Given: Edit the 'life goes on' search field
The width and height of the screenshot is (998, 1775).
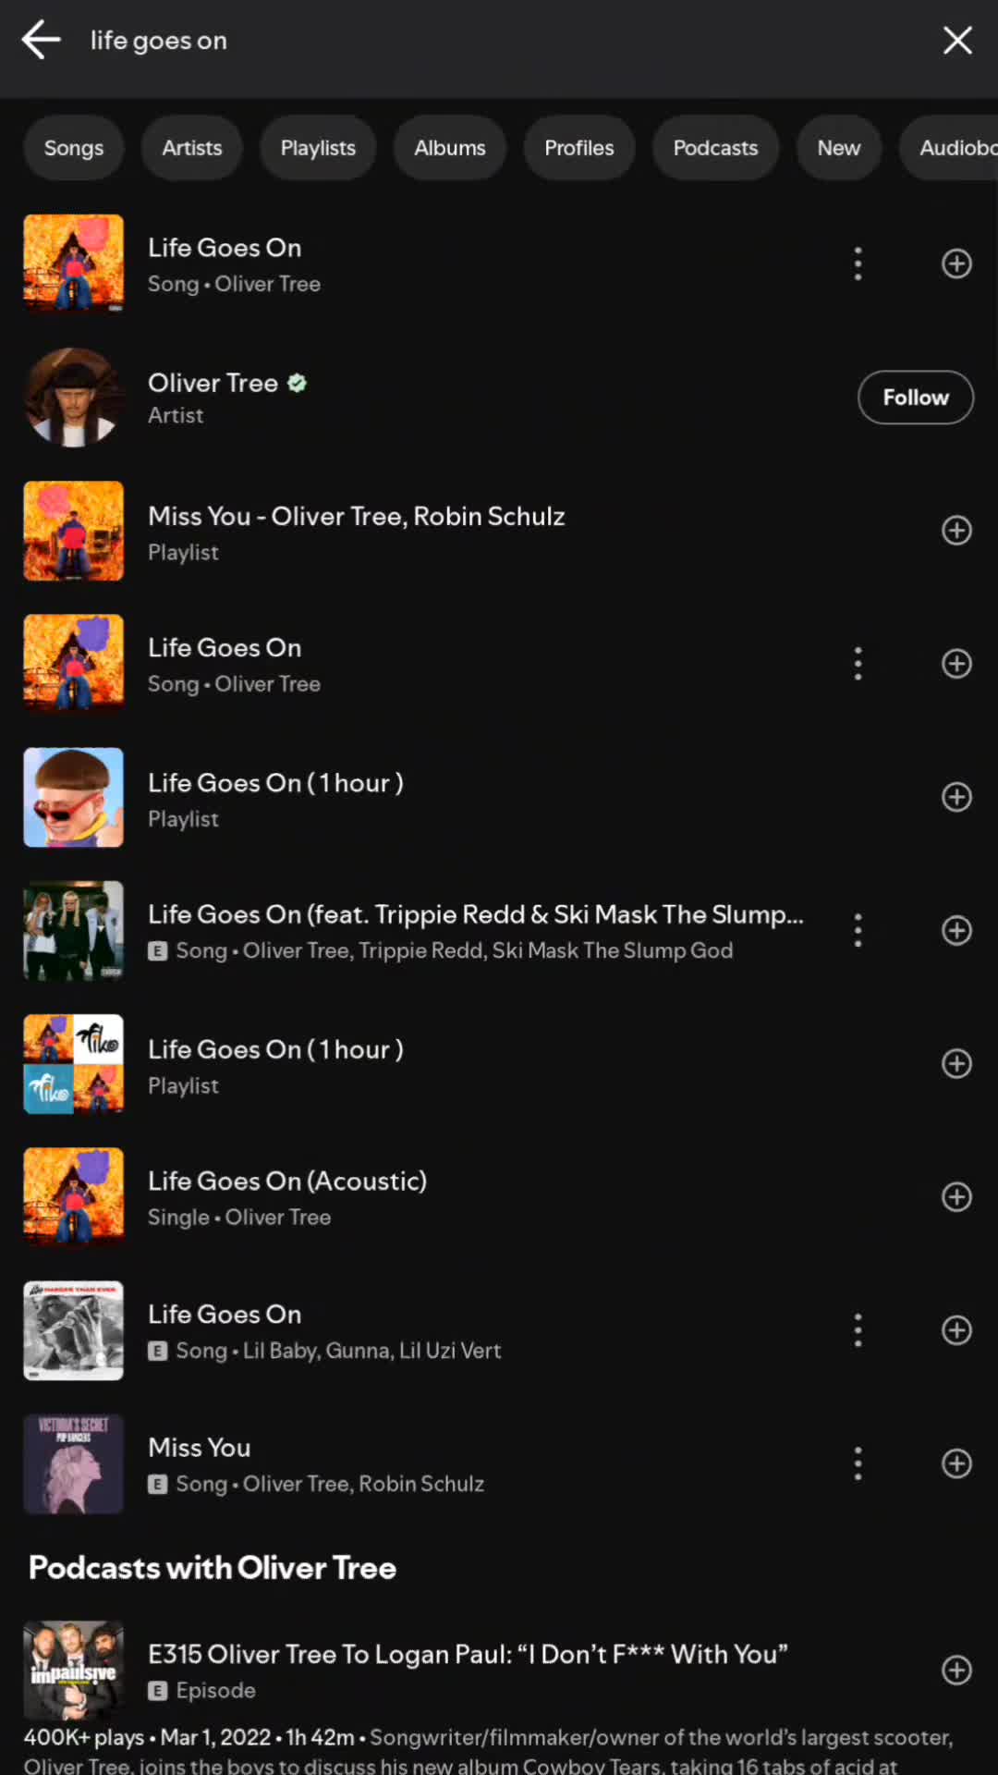Looking at the screenshot, I should pyautogui.click(x=499, y=41).
